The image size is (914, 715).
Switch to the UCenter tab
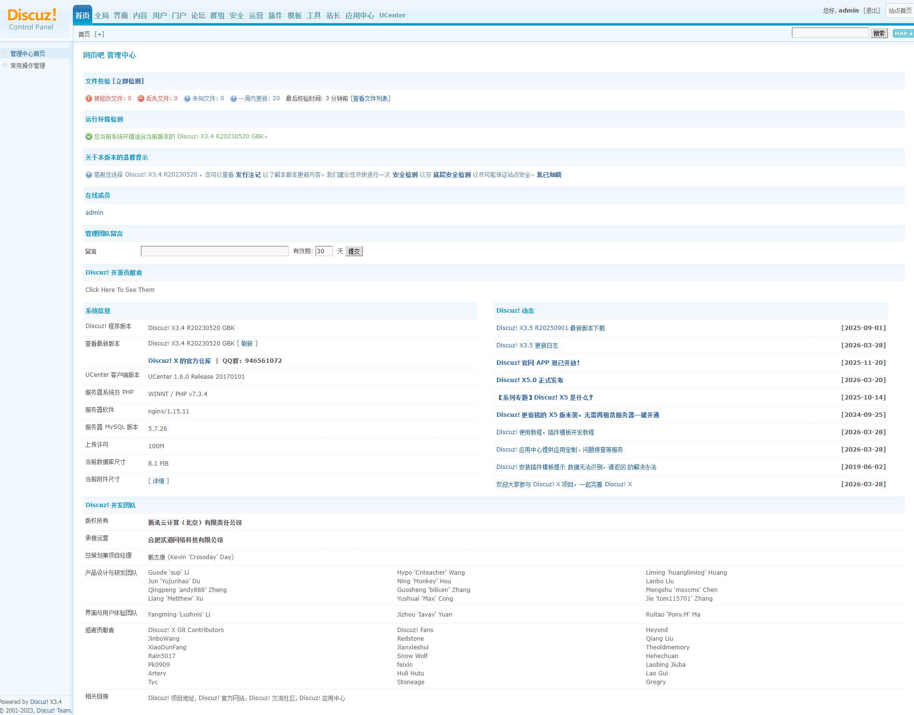coord(392,15)
